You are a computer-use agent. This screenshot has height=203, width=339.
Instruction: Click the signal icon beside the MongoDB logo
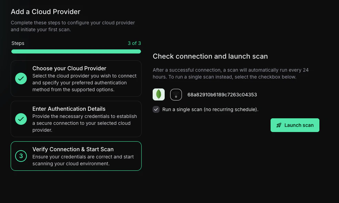pyautogui.click(x=176, y=94)
